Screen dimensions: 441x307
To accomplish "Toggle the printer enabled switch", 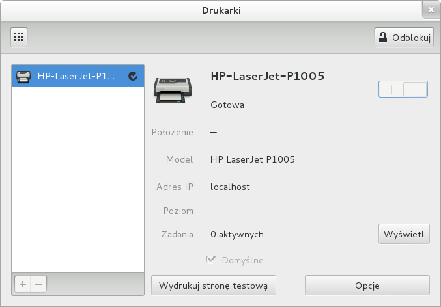I will pos(403,89).
